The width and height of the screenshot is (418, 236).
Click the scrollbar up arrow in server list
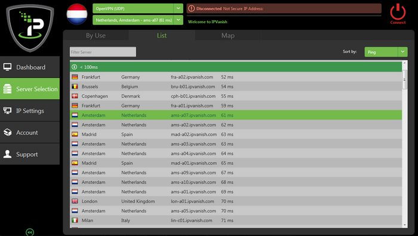click(x=405, y=63)
